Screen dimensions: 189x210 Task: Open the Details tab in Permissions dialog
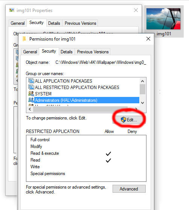[x=67, y=52]
